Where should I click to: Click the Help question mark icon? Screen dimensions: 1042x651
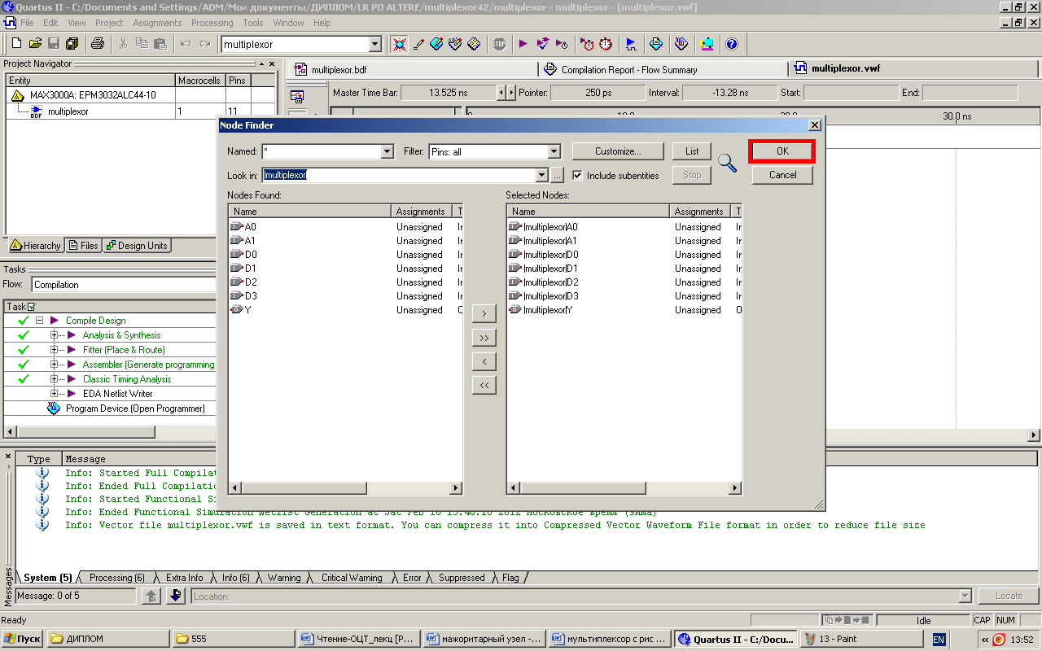point(731,44)
